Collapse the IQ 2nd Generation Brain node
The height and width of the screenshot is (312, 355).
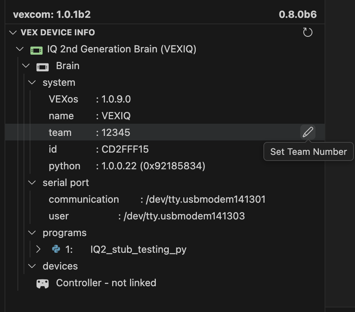coord(19,49)
